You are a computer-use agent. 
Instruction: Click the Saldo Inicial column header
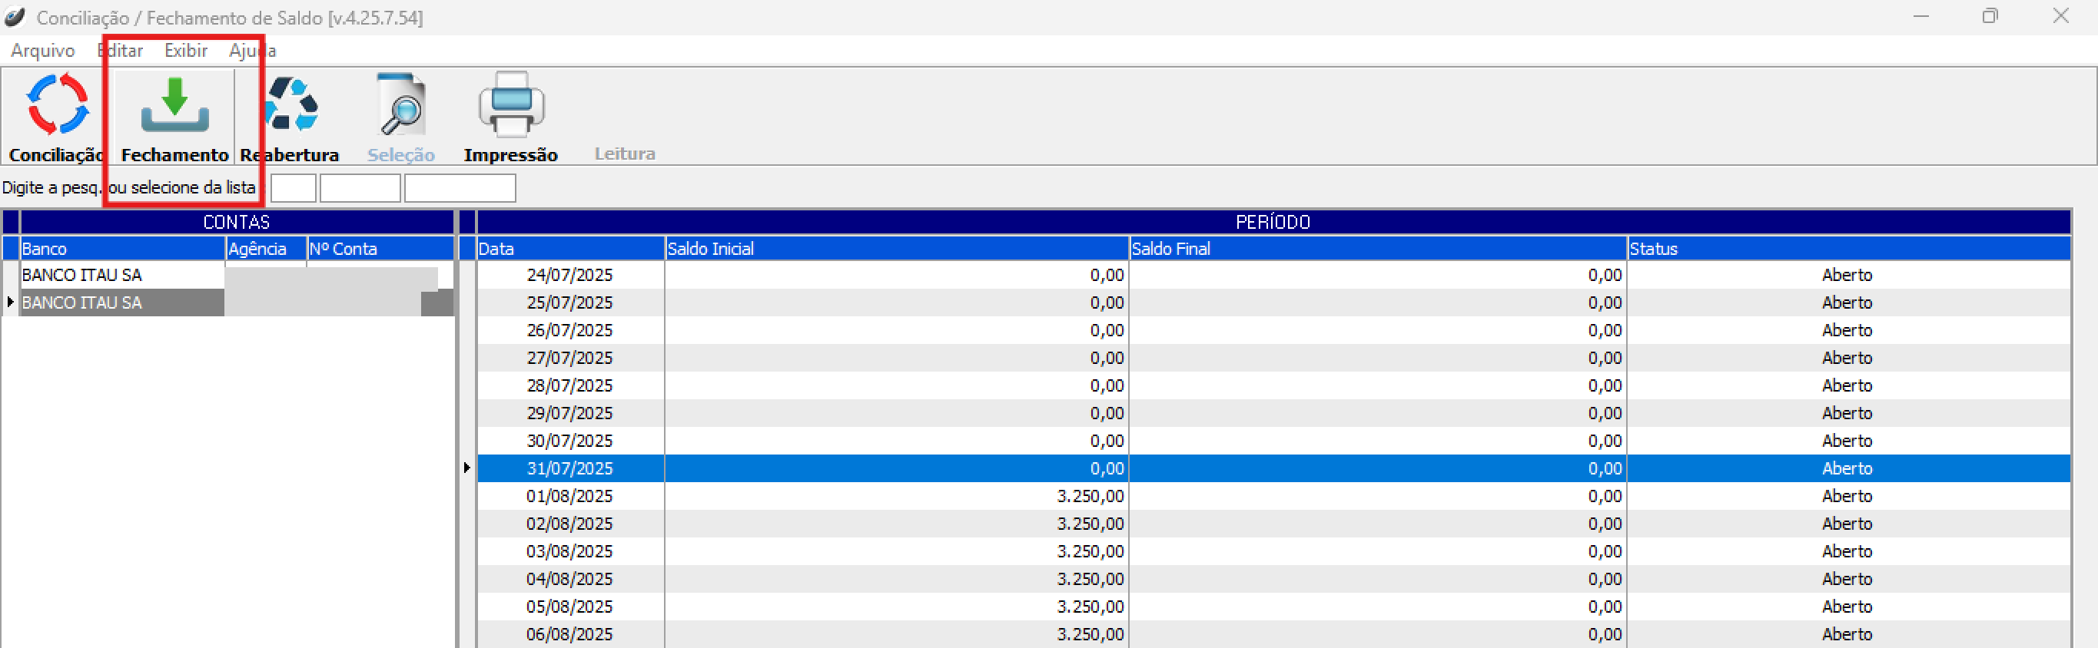tap(896, 248)
